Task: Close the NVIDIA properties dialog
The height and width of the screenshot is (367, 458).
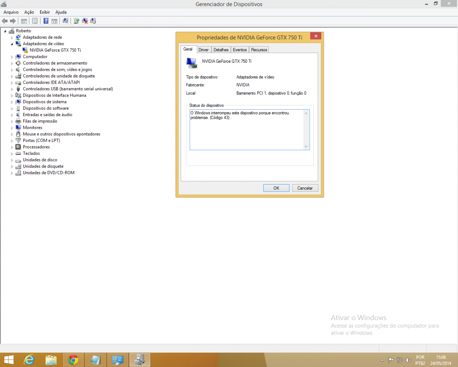Action: [x=315, y=36]
